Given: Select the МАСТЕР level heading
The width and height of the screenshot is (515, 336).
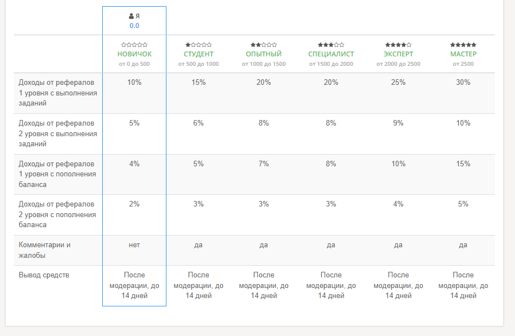Looking at the screenshot, I should (463, 54).
